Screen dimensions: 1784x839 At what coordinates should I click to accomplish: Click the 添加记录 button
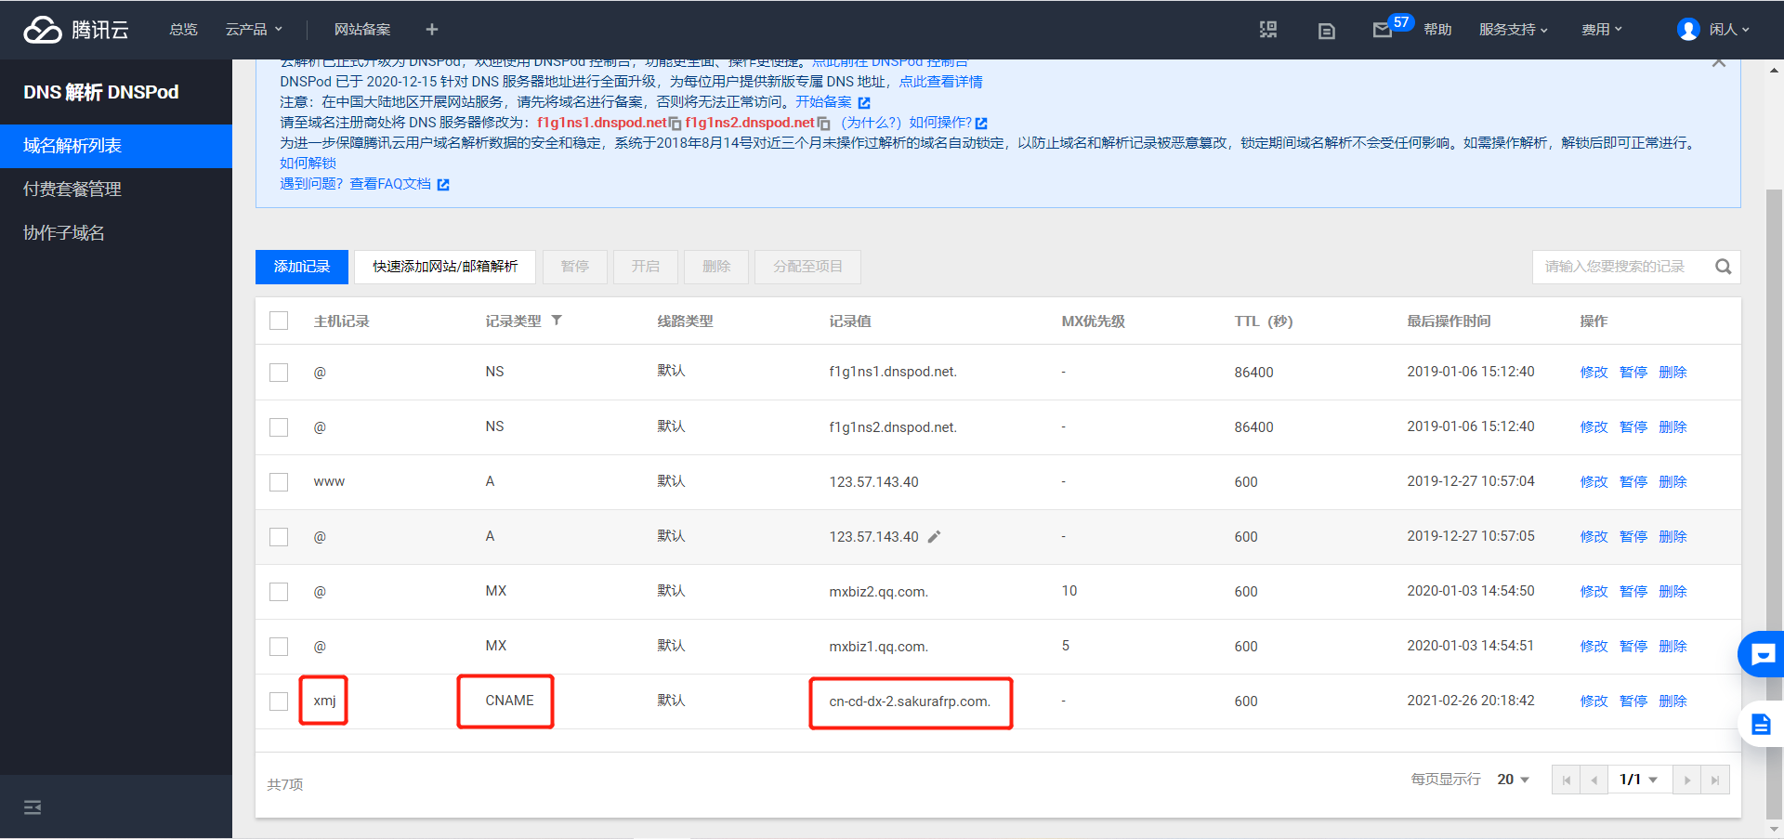coord(302,267)
